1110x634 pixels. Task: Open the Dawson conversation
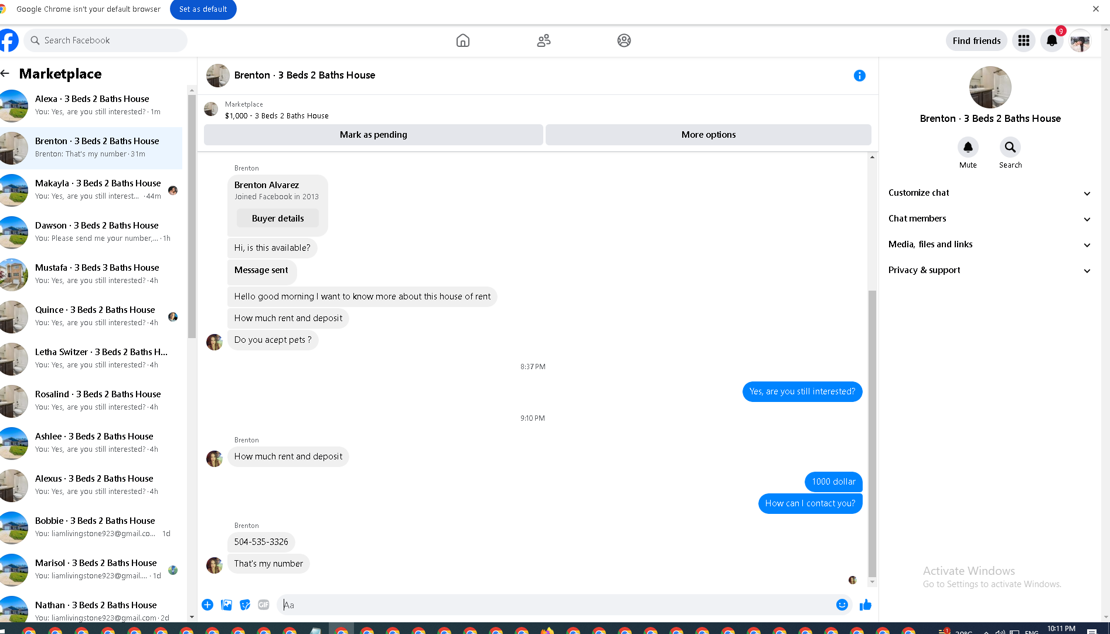[91, 232]
